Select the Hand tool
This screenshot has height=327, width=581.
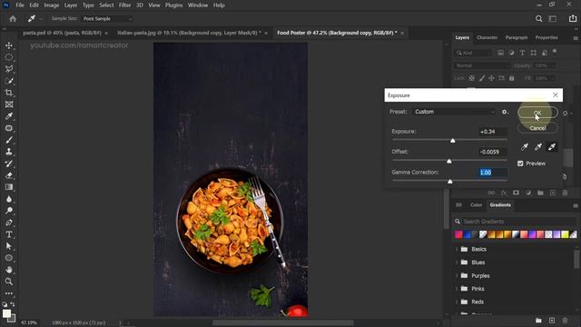(x=9, y=270)
